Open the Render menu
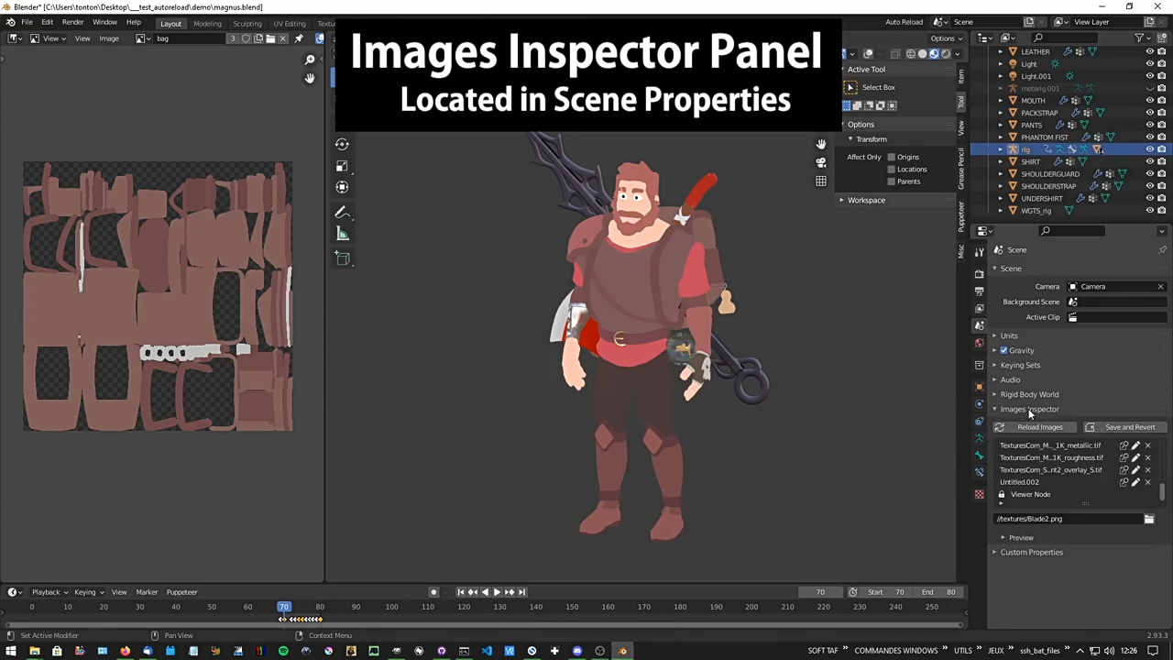 click(72, 22)
